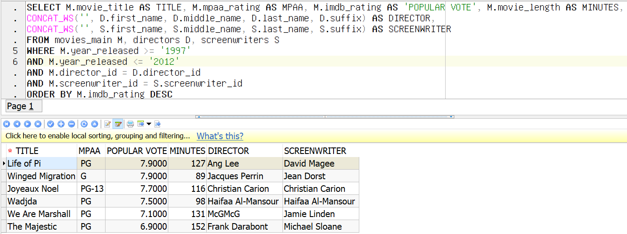Click the SCREENWRITER column header
The image size is (627, 234).
coord(320,151)
